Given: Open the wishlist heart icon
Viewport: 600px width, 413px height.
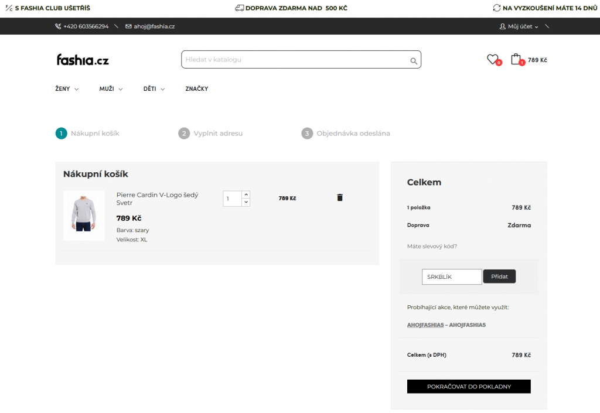Looking at the screenshot, I should tap(492, 59).
